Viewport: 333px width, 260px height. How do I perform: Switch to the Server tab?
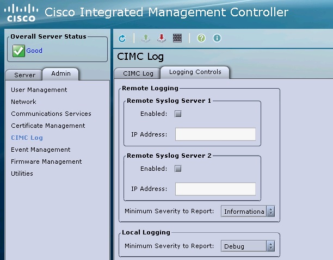[x=24, y=75]
